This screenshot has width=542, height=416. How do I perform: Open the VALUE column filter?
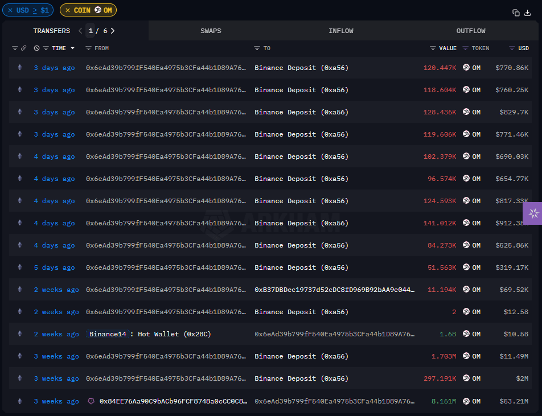point(433,48)
